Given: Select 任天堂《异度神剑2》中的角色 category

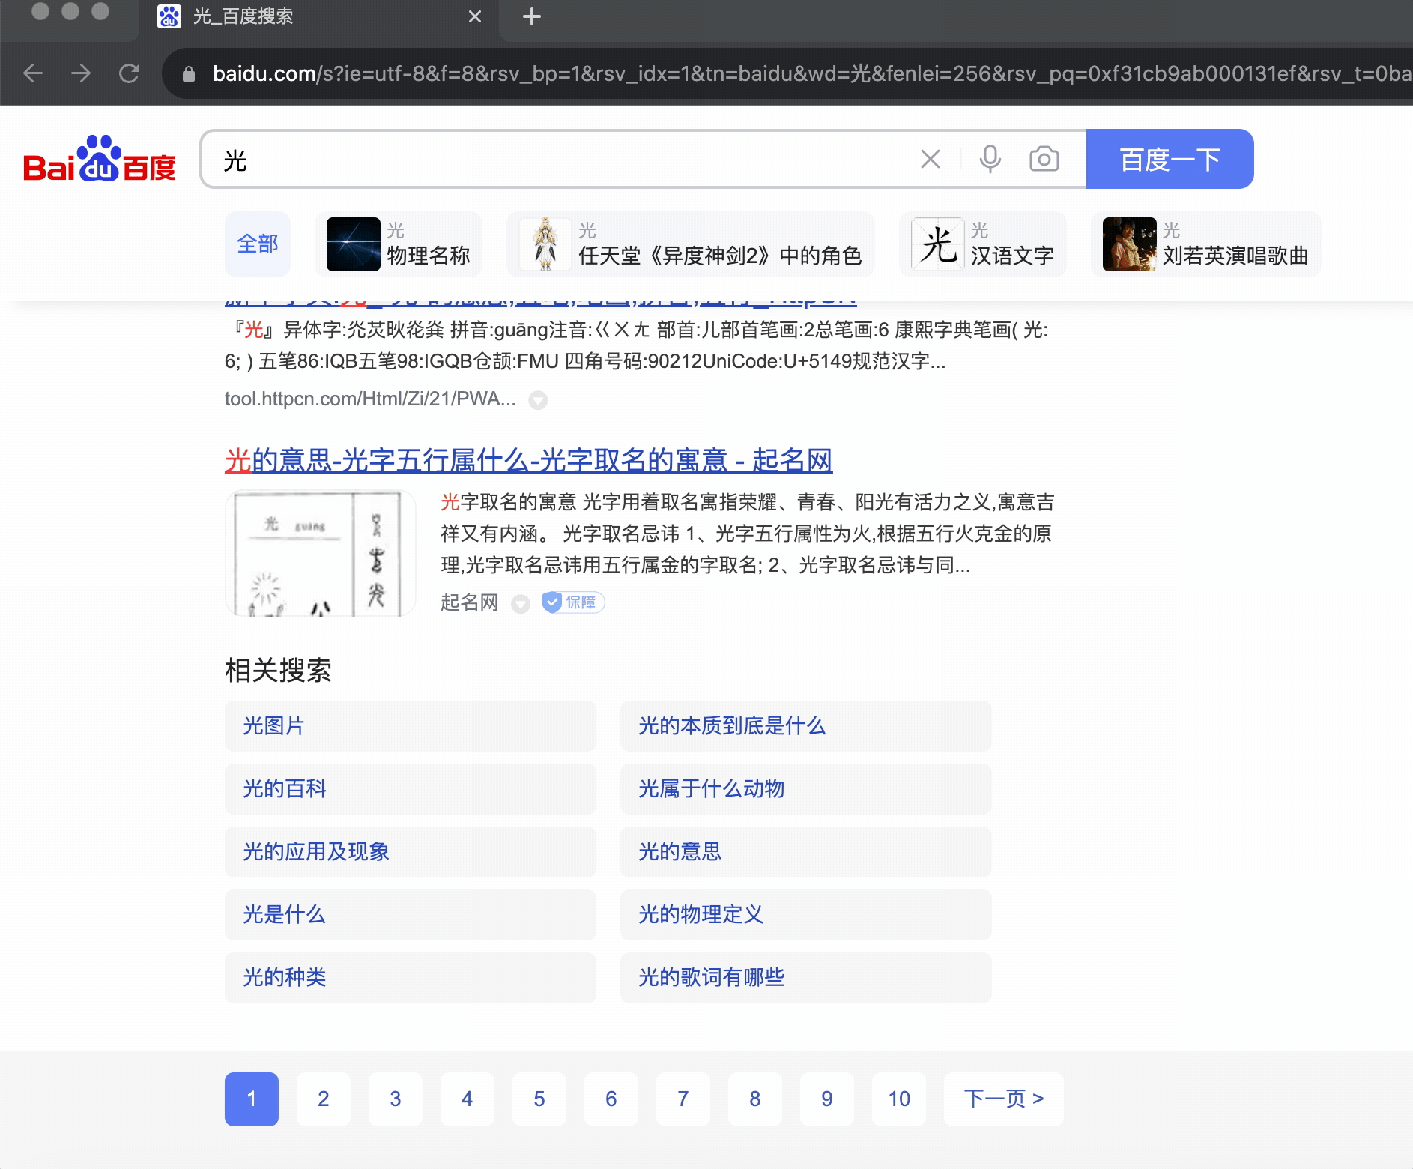Looking at the screenshot, I should click(691, 244).
